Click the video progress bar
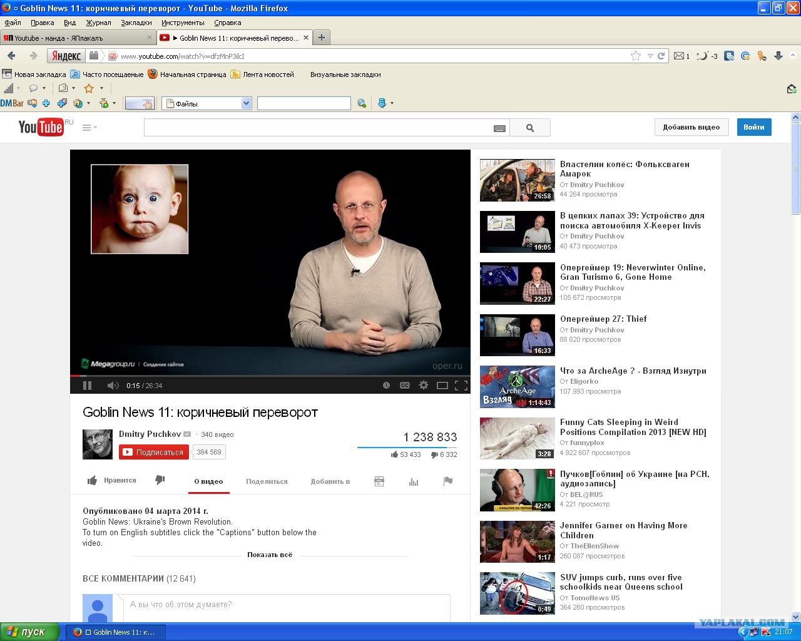801x641 pixels. click(270, 376)
